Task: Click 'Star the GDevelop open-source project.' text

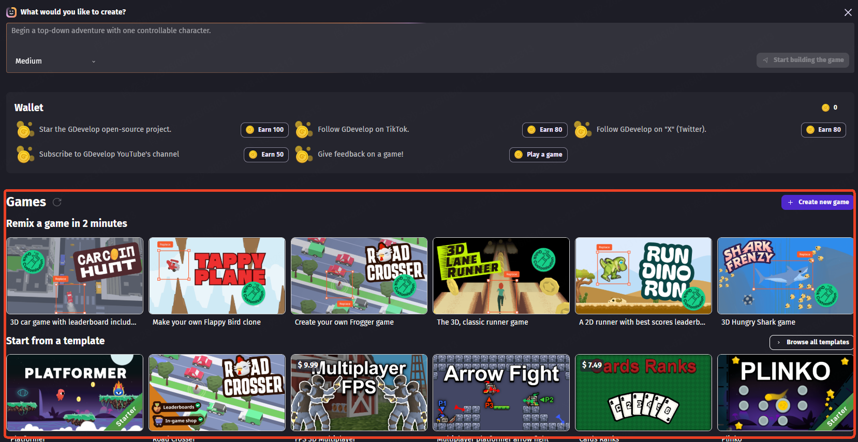Action: click(x=105, y=129)
